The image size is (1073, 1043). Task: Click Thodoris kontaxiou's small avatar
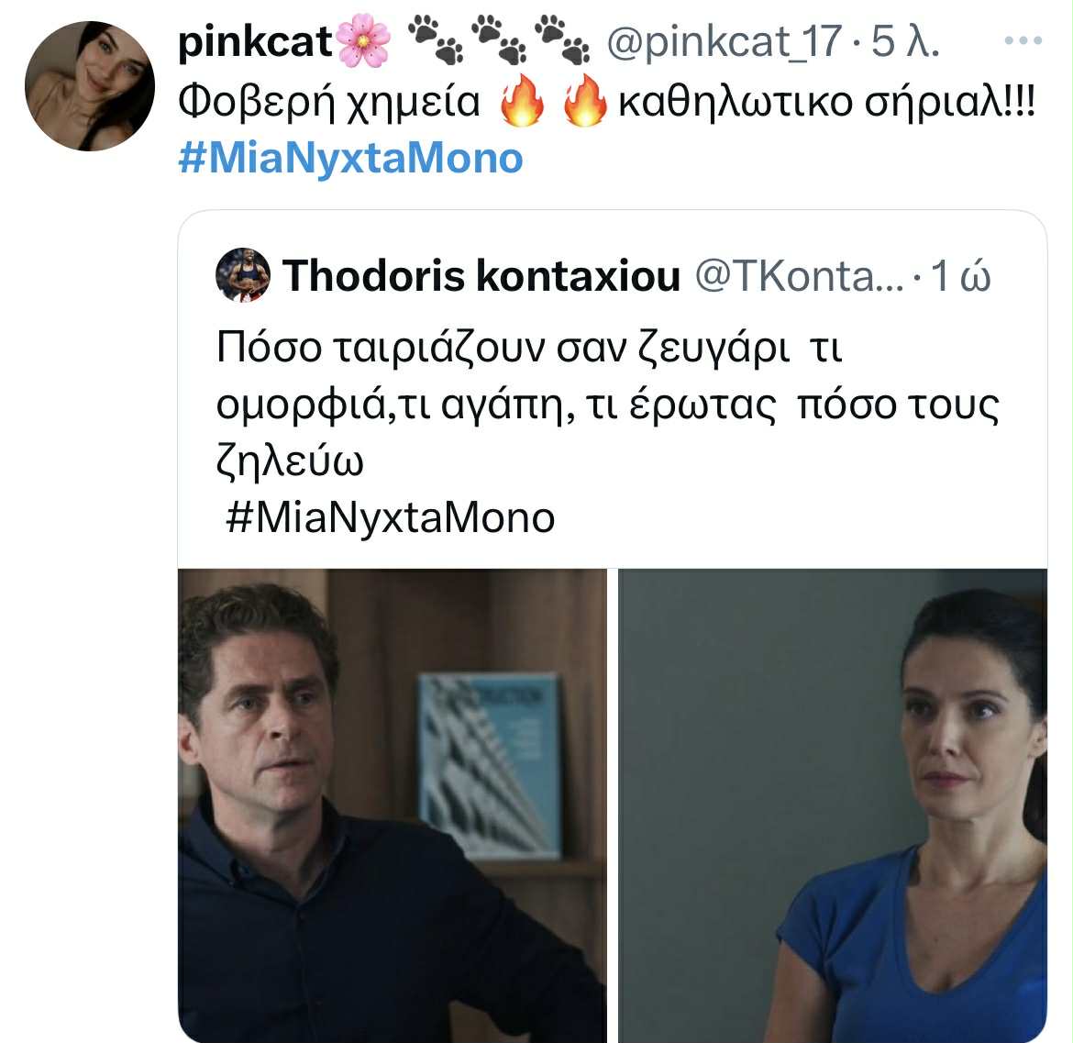(x=243, y=275)
